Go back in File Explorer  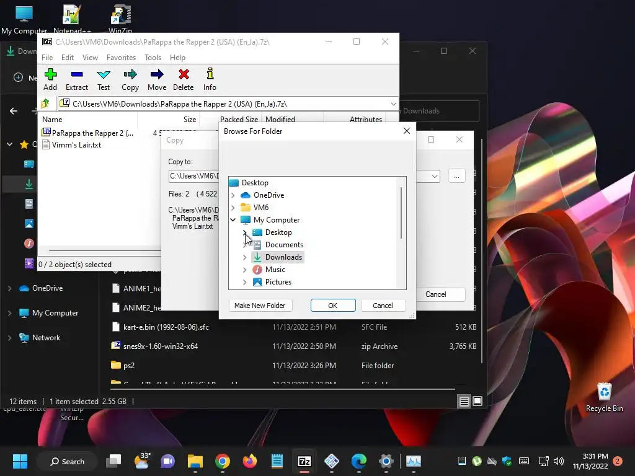[x=14, y=111]
